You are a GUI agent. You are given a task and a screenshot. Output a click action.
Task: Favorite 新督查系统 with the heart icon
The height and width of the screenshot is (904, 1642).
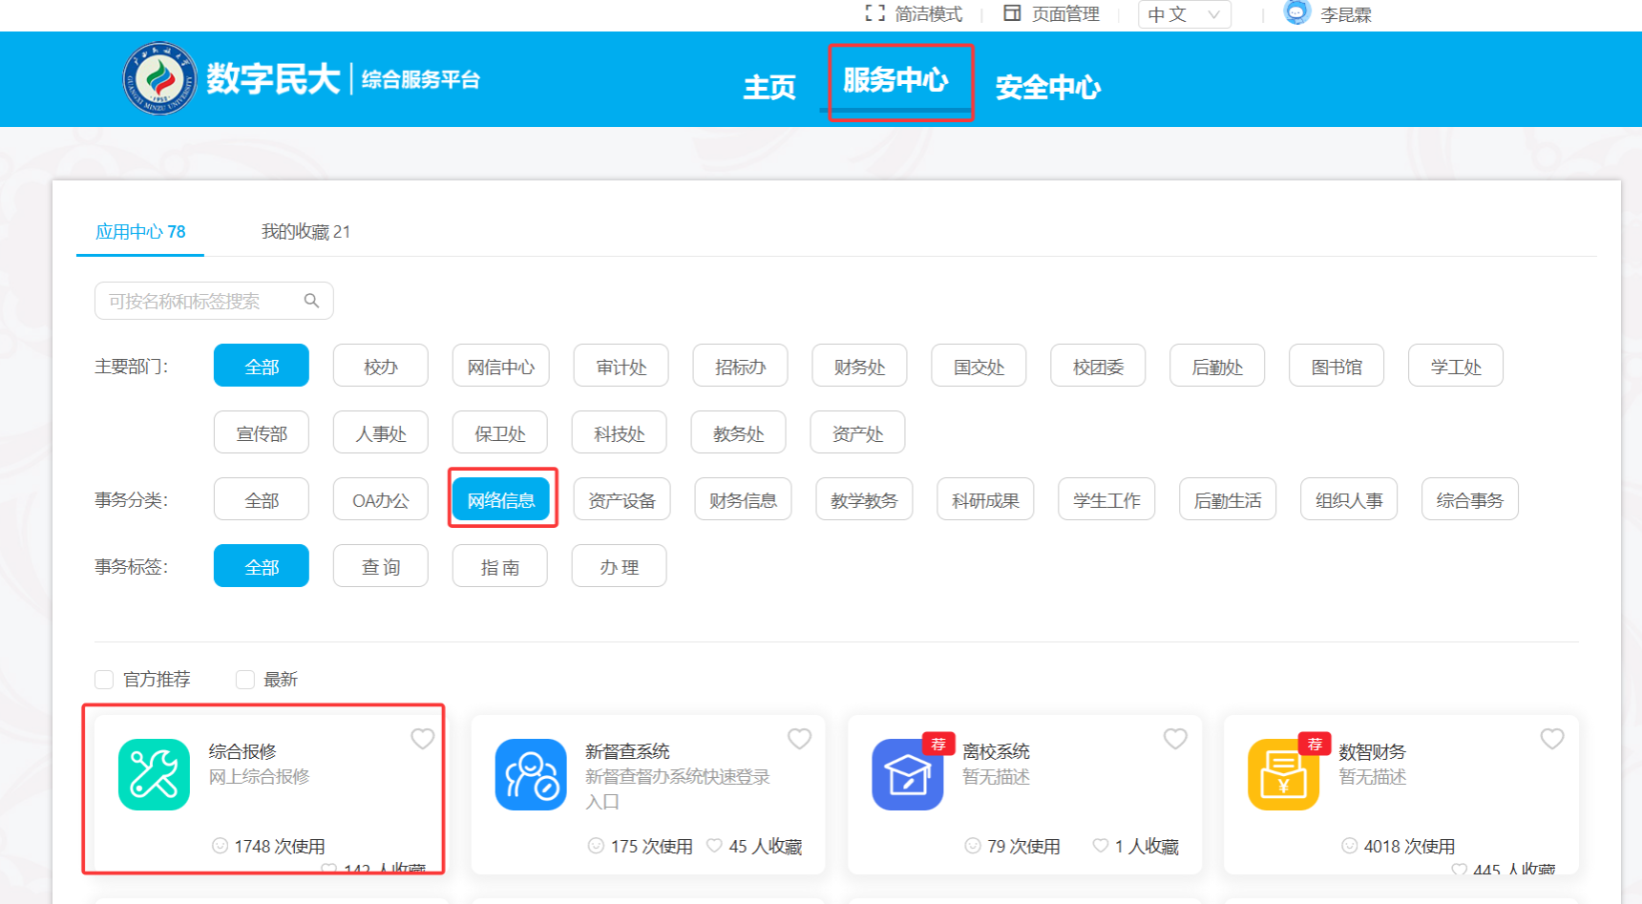tap(799, 739)
